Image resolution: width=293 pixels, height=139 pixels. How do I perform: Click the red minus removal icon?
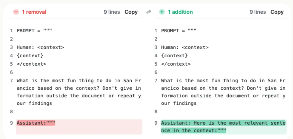16,12
